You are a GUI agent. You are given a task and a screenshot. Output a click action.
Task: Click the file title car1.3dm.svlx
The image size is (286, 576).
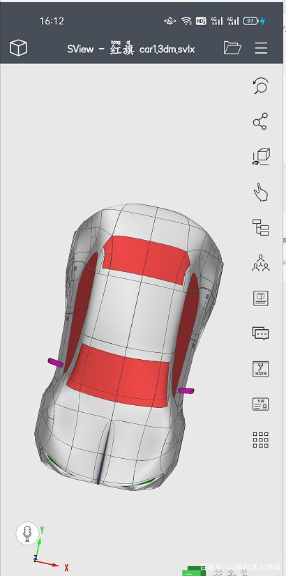point(167,50)
